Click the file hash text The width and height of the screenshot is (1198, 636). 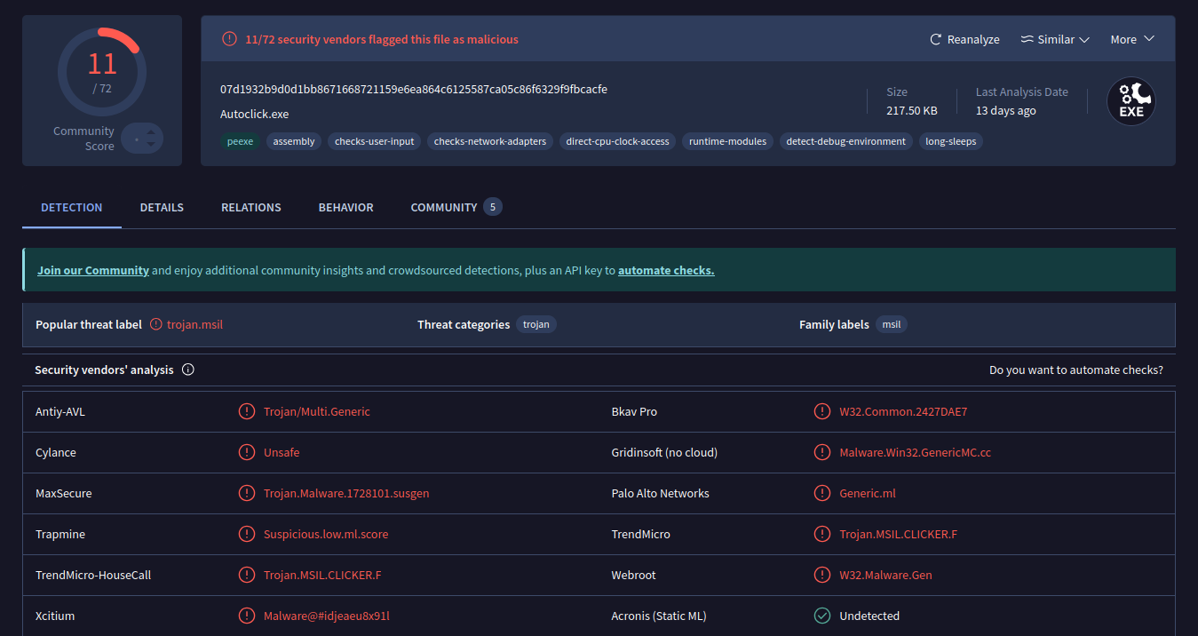pyautogui.click(x=414, y=89)
